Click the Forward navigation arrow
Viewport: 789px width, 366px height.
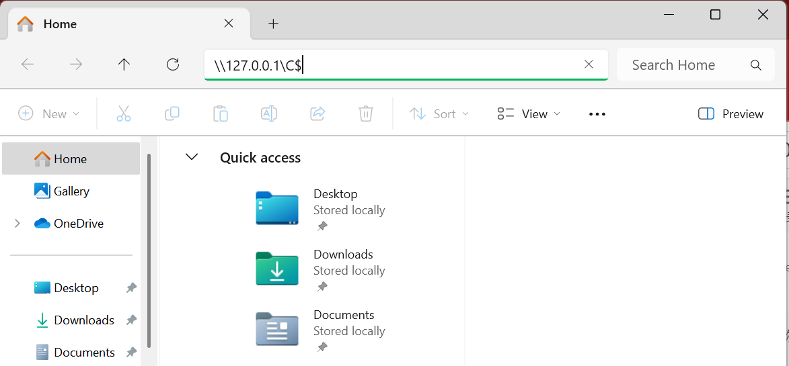76,64
